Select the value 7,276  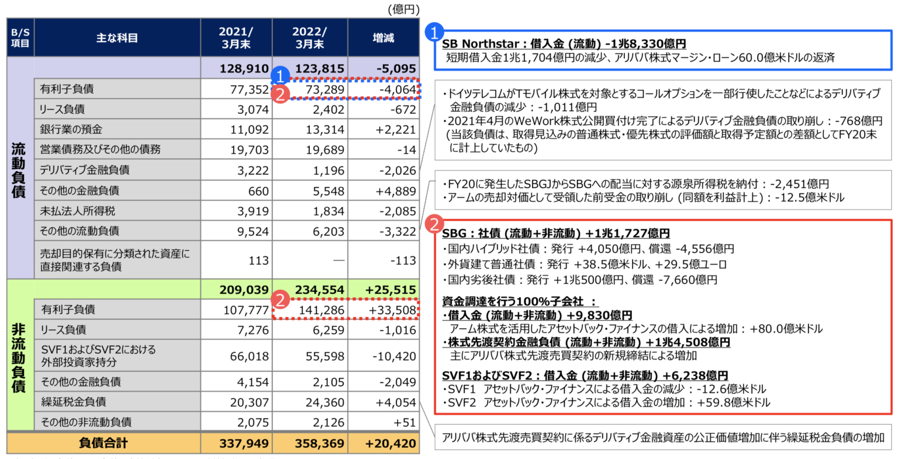tap(253, 331)
